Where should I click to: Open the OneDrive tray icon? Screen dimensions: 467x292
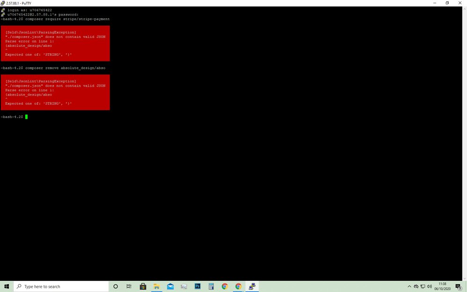tap(416, 286)
